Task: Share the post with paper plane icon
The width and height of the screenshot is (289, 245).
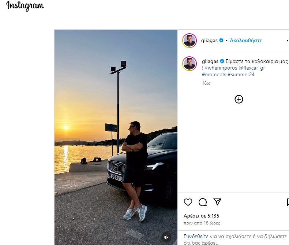Action: pyautogui.click(x=217, y=202)
